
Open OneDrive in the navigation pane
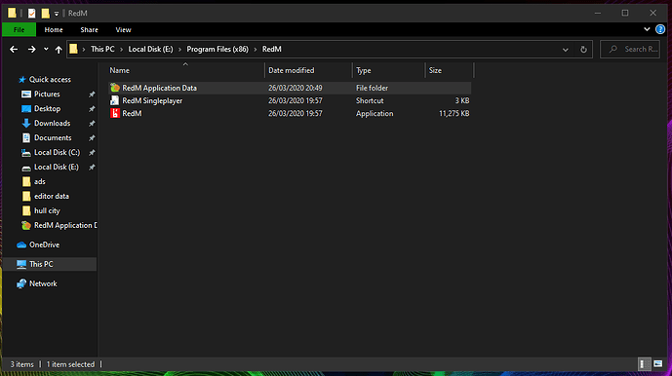(44, 244)
